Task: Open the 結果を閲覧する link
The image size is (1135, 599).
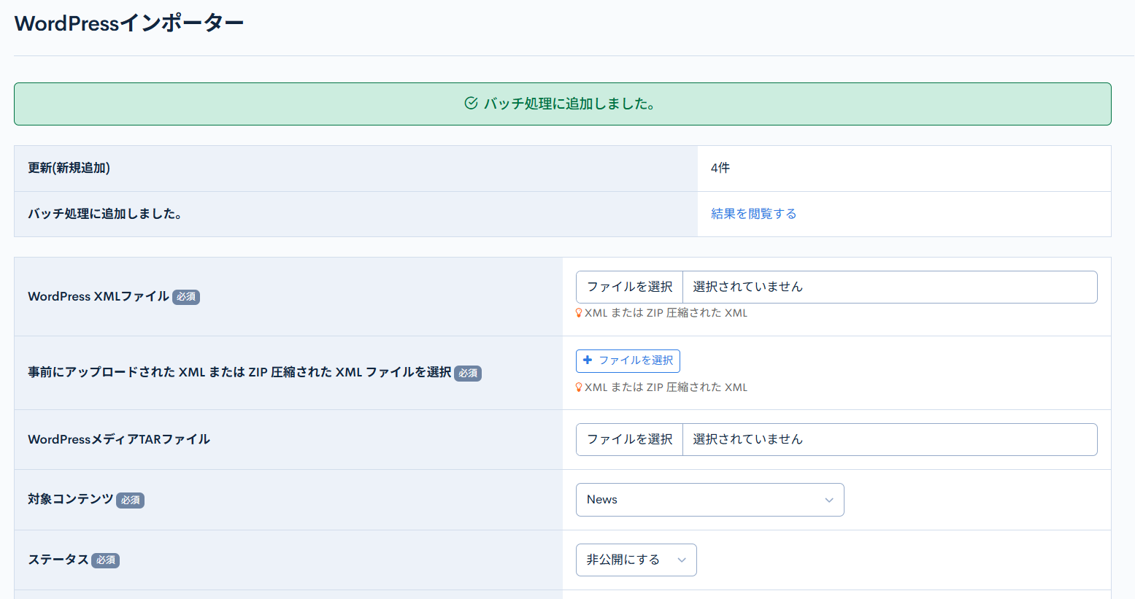Action: coord(753,213)
